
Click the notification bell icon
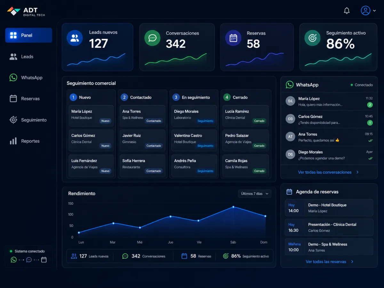(347, 11)
